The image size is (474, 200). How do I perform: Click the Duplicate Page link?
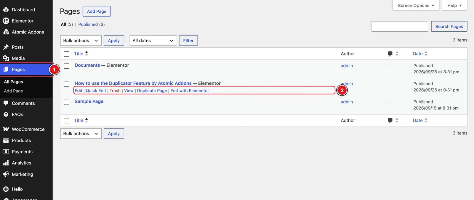[x=152, y=91]
